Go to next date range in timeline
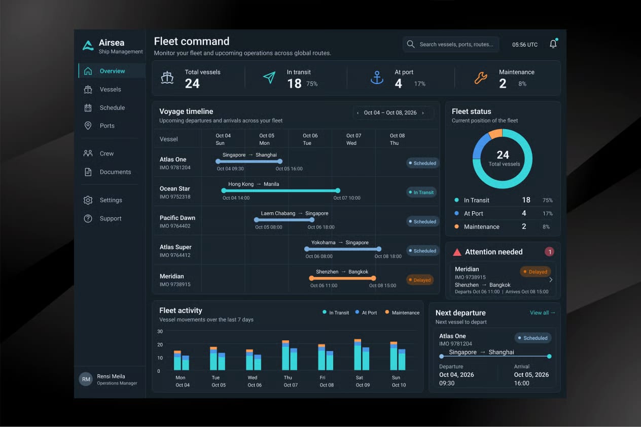The width and height of the screenshot is (641, 427). (x=423, y=113)
